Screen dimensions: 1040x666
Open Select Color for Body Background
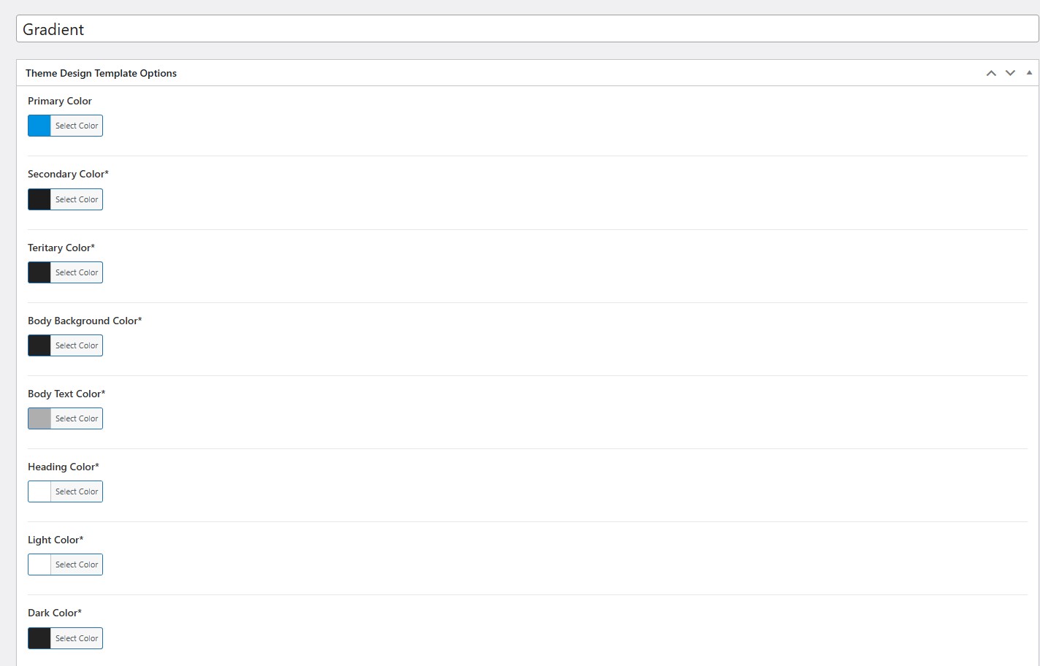(x=77, y=345)
